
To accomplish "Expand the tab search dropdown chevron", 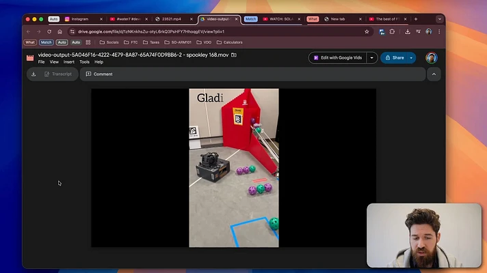I will tap(440, 19).
